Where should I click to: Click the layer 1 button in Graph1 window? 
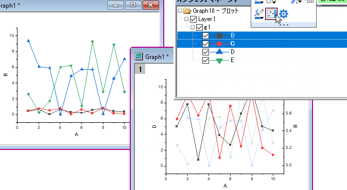140,69
